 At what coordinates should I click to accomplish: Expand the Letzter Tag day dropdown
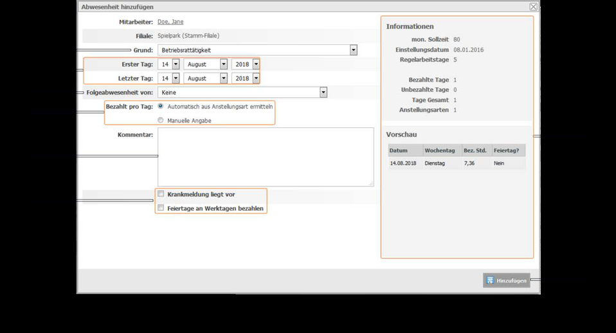point(176,78)
